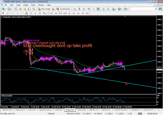Toggle the Terminal panel icon
This screenshot has width=163, height=115.
tap(29, 9)
